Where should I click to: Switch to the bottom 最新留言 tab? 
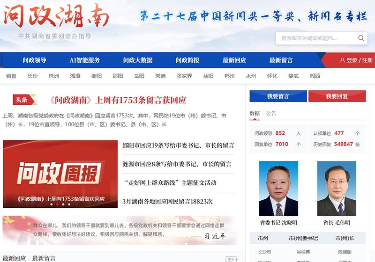(x=44, y=258)
